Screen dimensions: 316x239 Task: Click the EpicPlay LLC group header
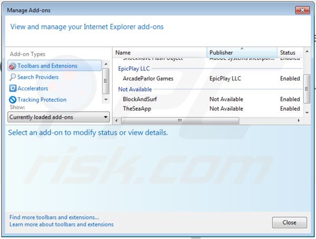point(134,69)
